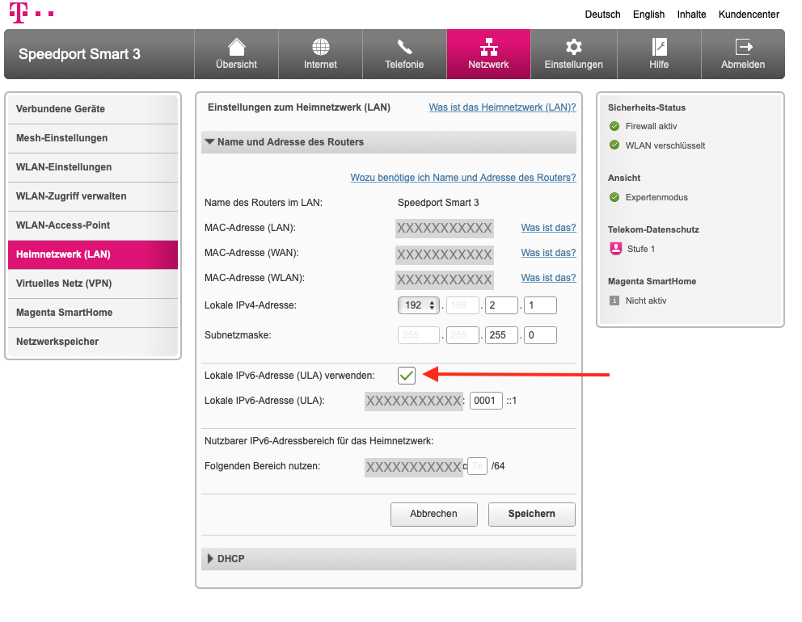This screenshot has width=802, height=622.
Task: Open 'Wozu benötige ich Name und Adresse' link
Action: click(x=463, y=178)
